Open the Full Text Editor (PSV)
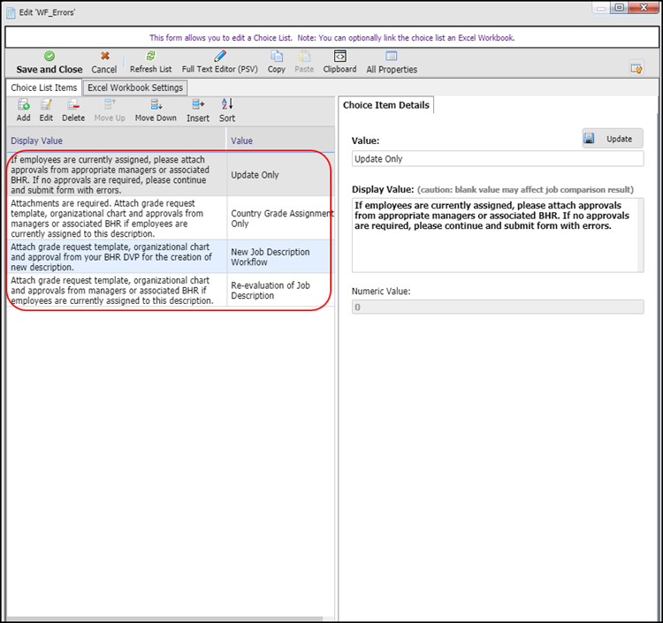663x623 pixels. coord(220,57)
